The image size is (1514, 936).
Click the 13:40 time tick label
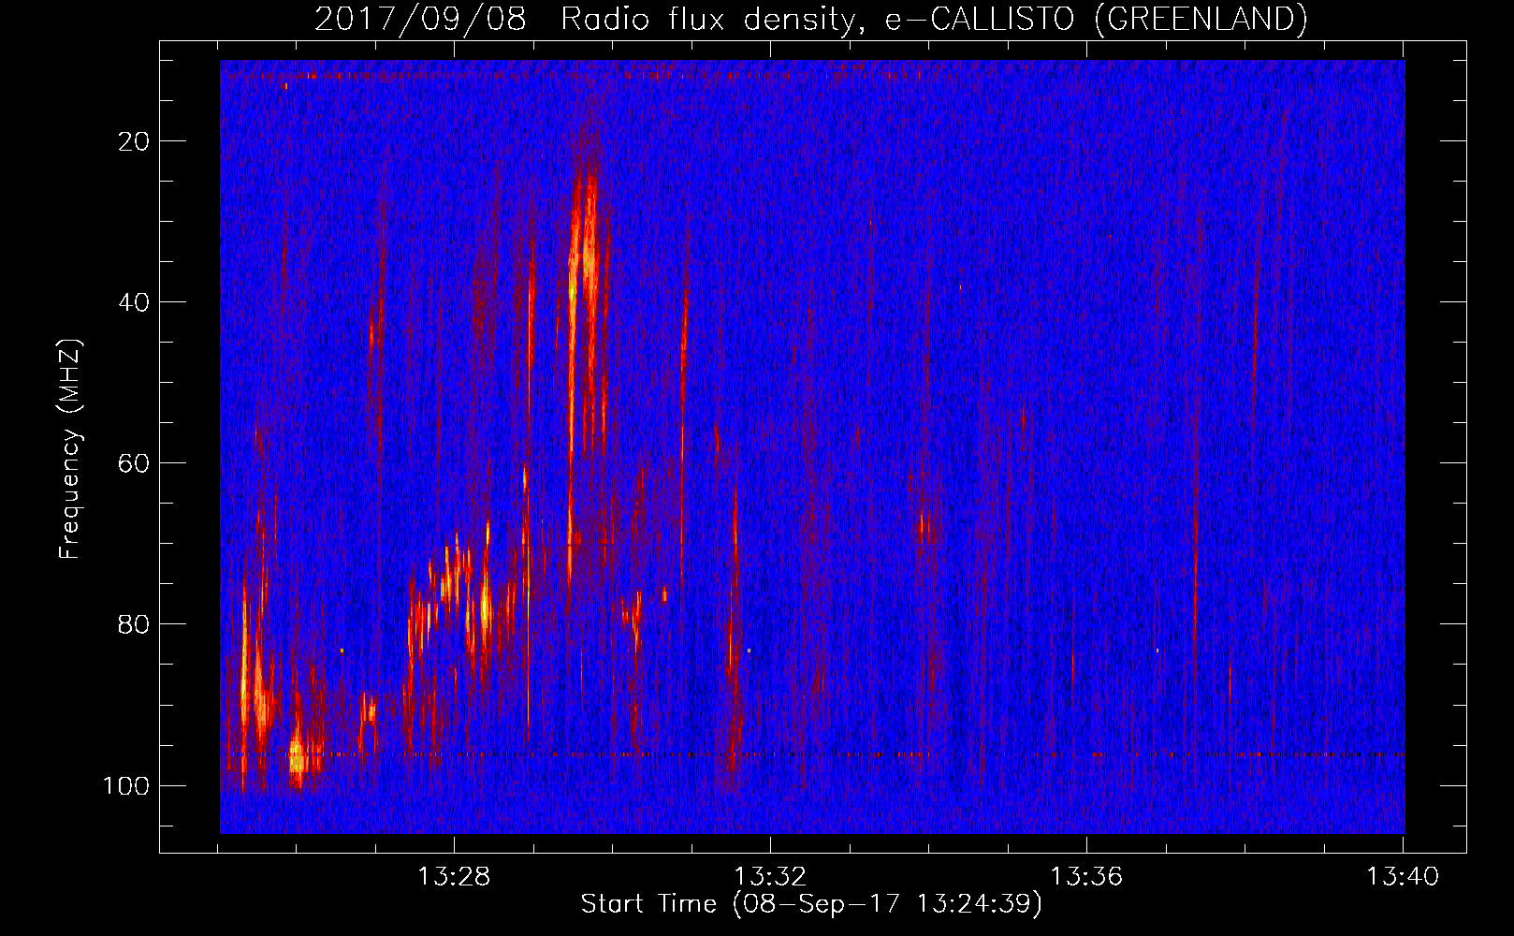[1403, 877]
